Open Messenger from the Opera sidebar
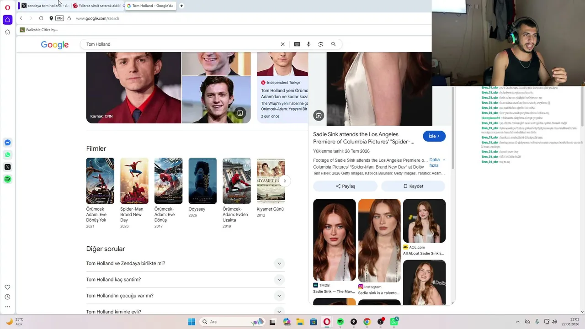Image resolution: width=585 pixels, height=329 pixels. [x=7, y=143]
